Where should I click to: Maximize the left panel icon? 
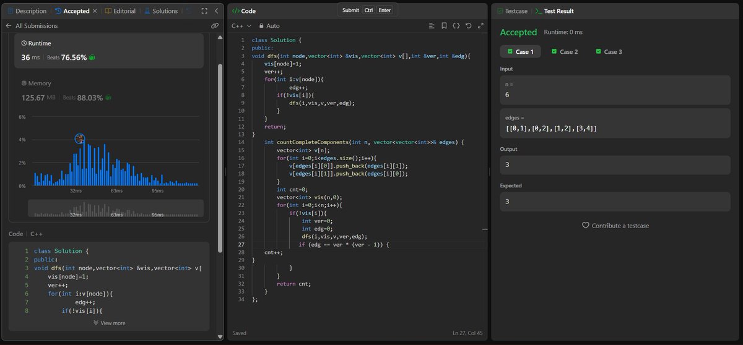click(x=204, y=11)
